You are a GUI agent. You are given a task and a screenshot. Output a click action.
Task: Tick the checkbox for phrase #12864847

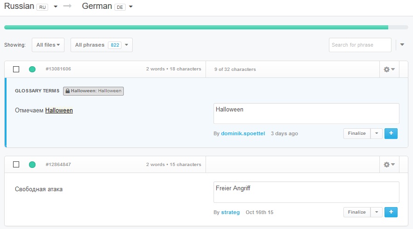click(16, 164)
